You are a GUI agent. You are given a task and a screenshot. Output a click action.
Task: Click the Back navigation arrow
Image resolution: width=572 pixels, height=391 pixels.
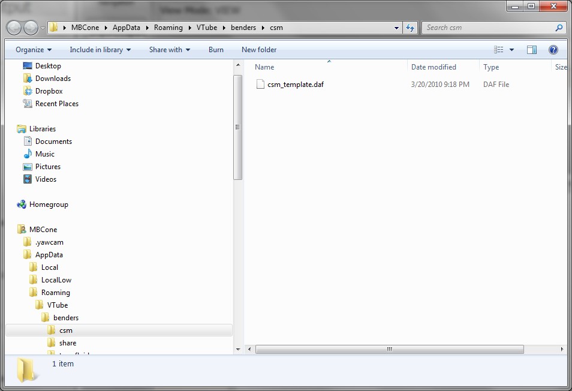[14, 28]
